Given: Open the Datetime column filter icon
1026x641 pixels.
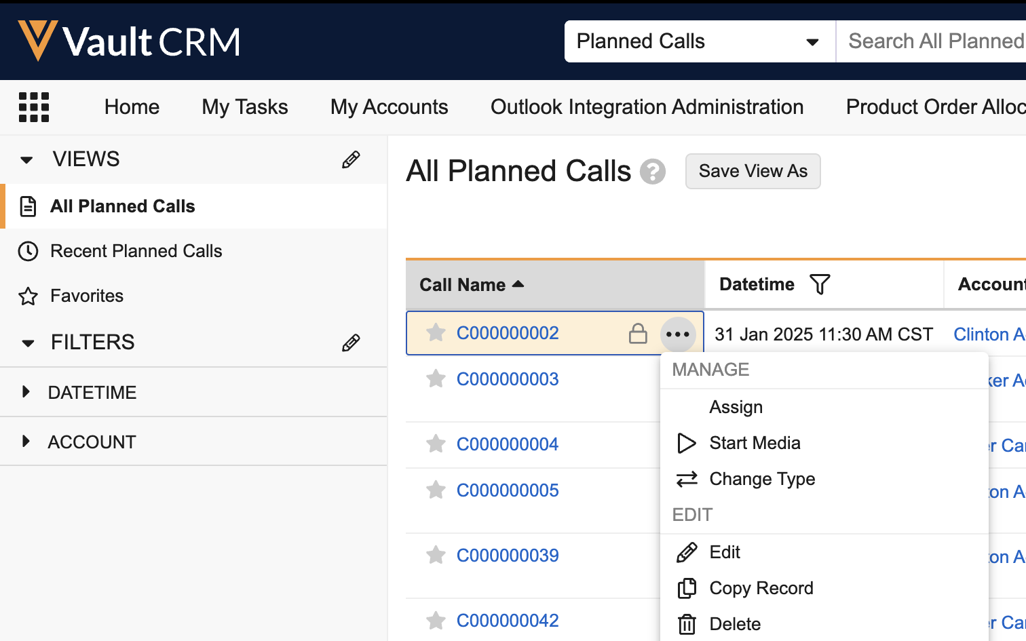Looking at the screenshot, I should coord(820,285).
